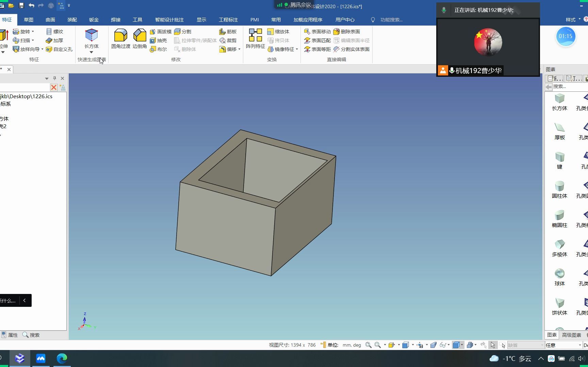Select the 面拔模 draft face tool
Viewport: 588px width, 367px height.
(160, 32)
